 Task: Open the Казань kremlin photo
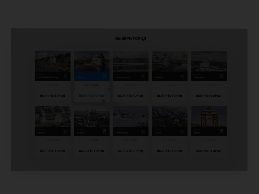tap(92, 116)
